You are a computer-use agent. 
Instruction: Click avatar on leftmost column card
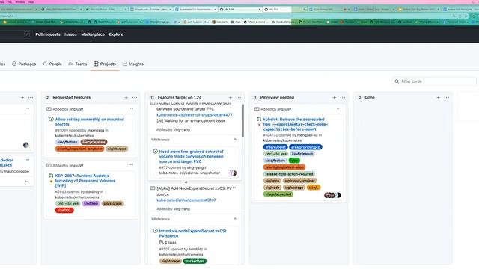(26, 145)
